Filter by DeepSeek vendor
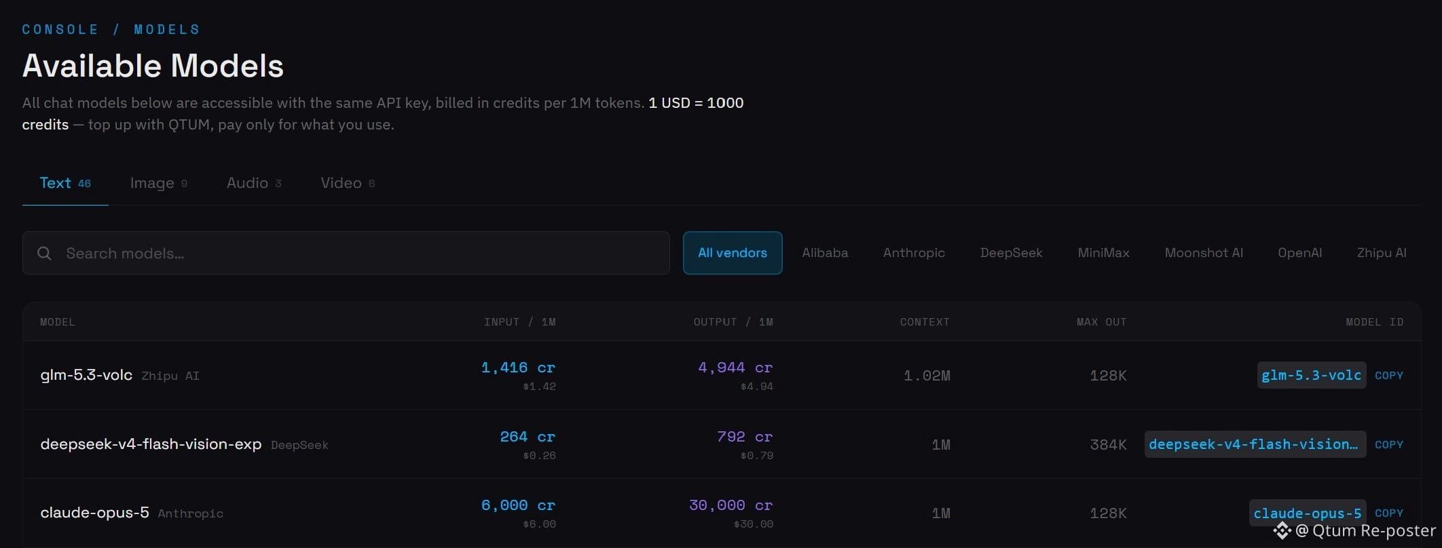 (x=1011, y=253)
